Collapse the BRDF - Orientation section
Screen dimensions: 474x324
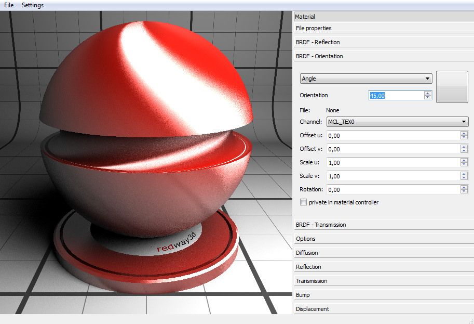click(319, 56)
